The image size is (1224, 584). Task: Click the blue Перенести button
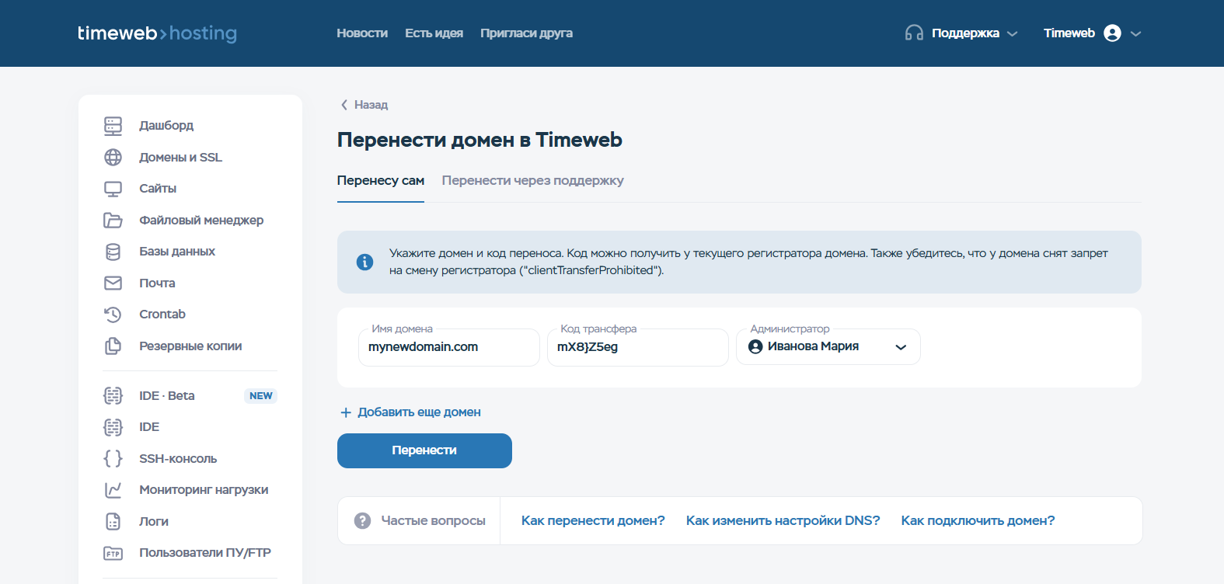[x=424, y=451]
